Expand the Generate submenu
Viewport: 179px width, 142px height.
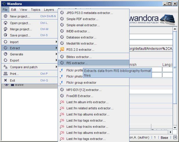pos(29,54)
